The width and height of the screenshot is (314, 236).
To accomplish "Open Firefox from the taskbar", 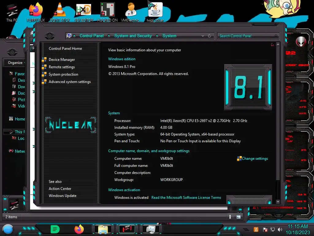I will pos(79,229).
